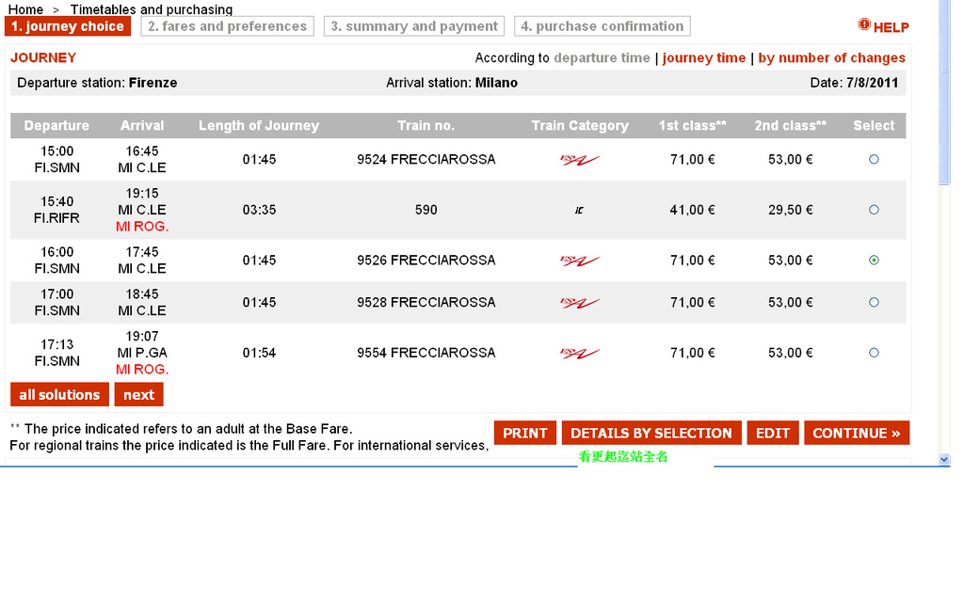Screen dimensions: 964x602
Task: Click the 'all solutions' button
Action: (59, 395)
